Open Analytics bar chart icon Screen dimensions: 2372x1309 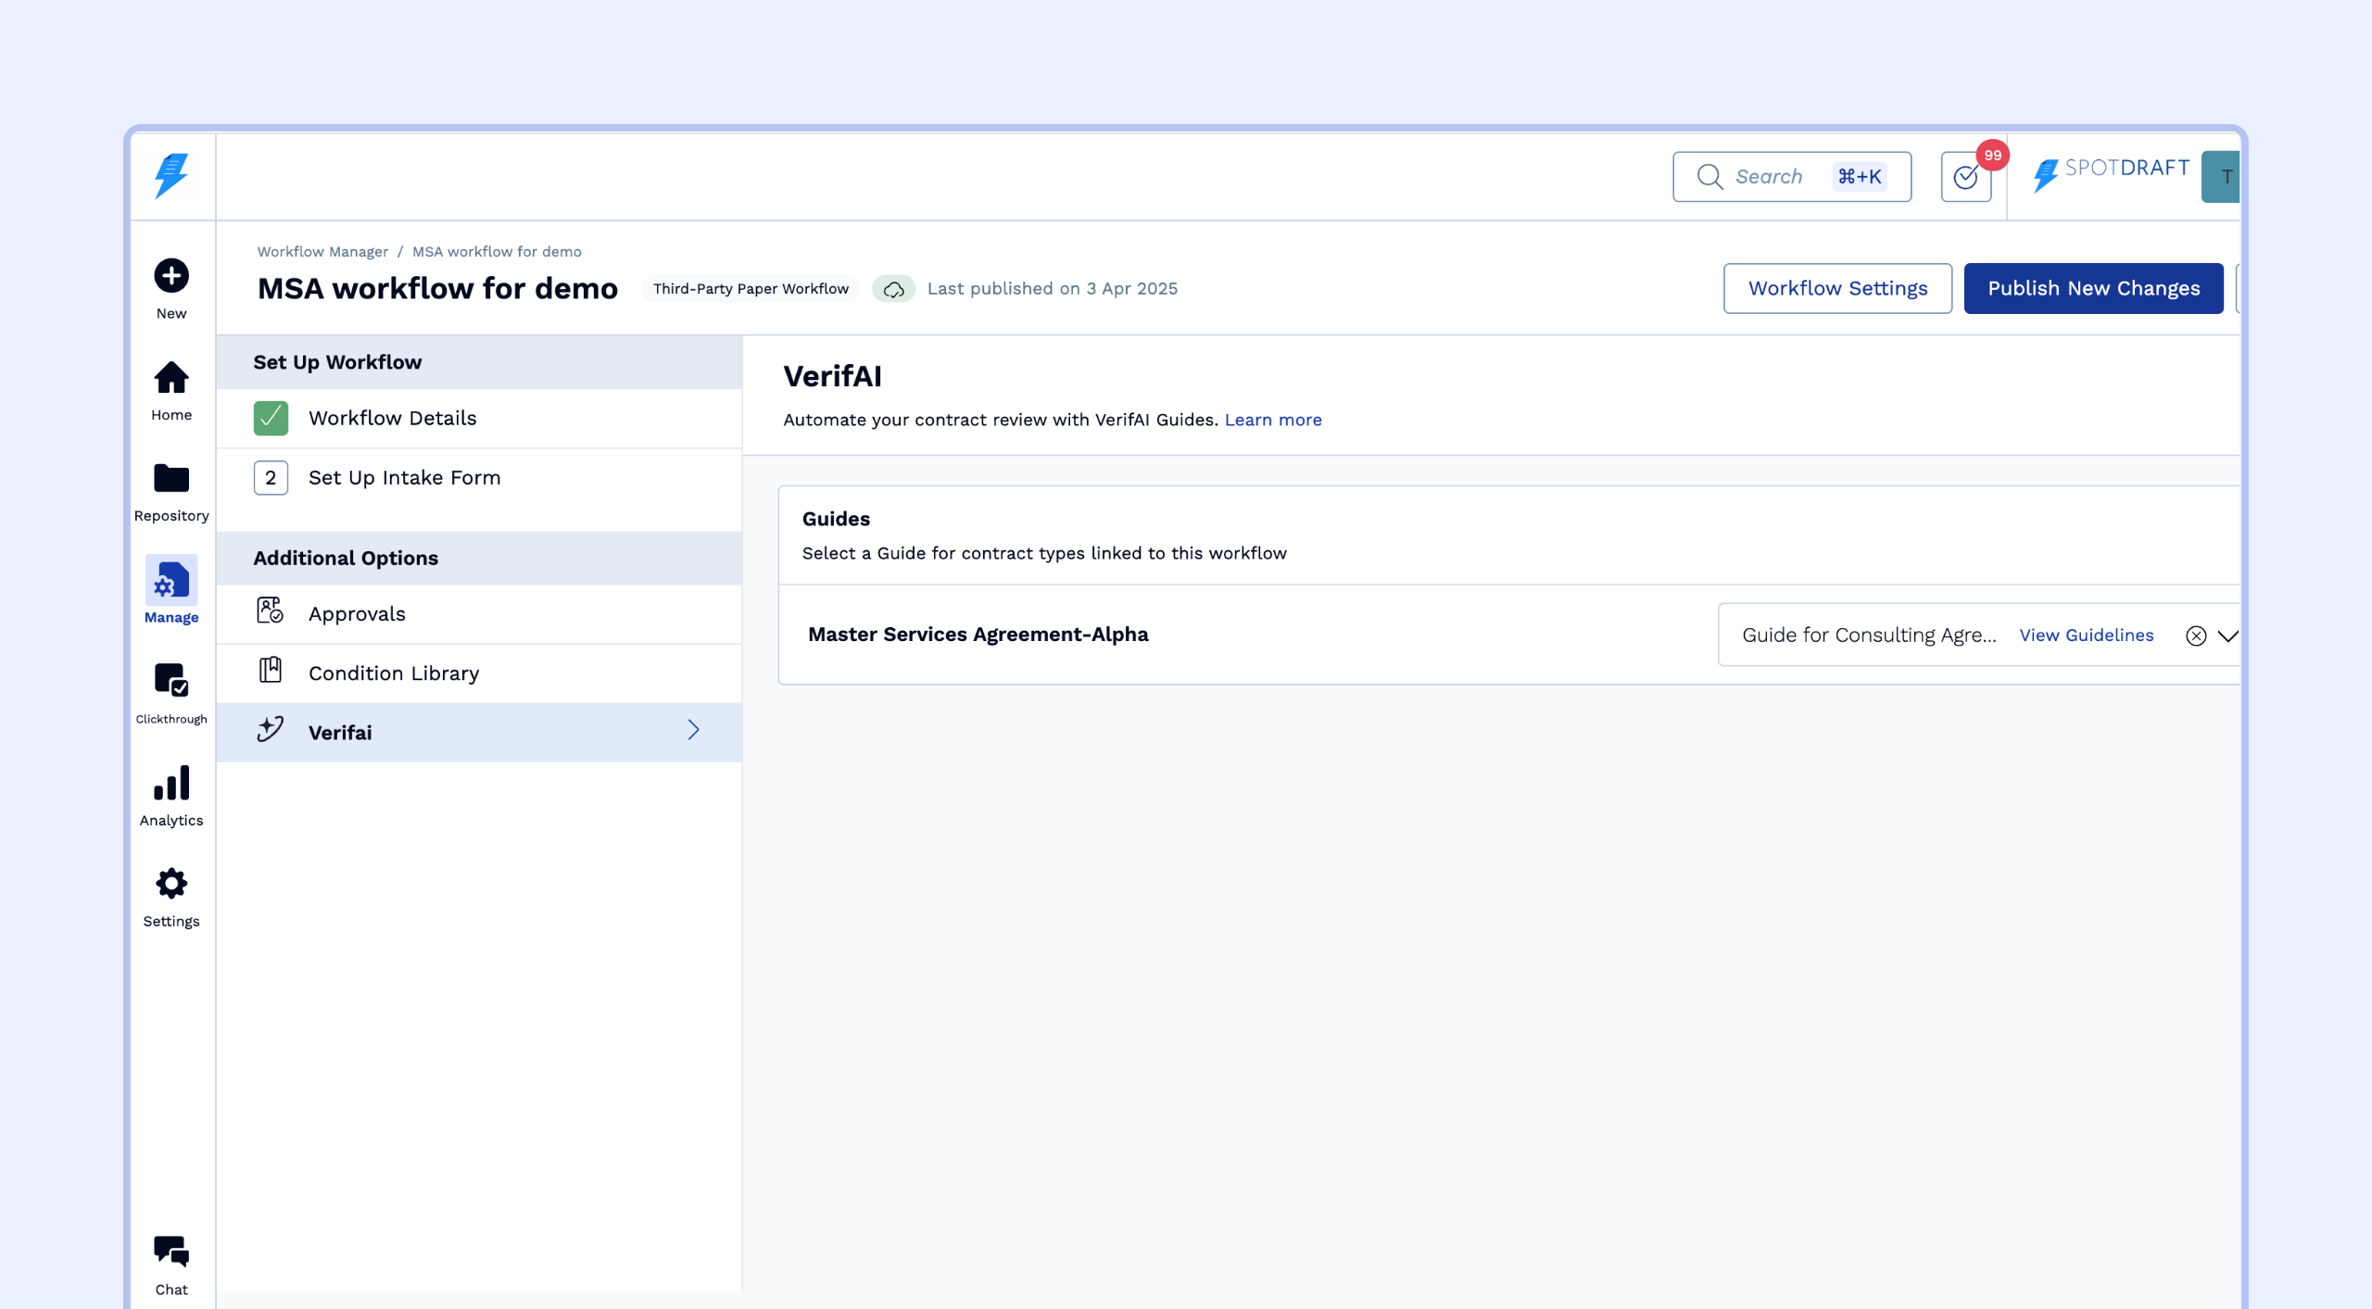[x=171, y=784]
